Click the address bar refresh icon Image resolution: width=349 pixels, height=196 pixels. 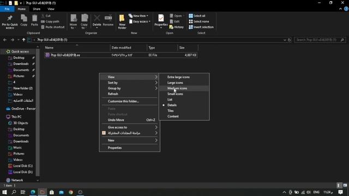click(290, 40)
